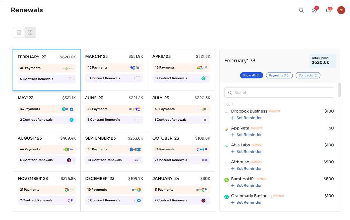This screenshot has width=350, height=220.
Task: Open the search magnifier in header
Action: [x=301, y=10]
